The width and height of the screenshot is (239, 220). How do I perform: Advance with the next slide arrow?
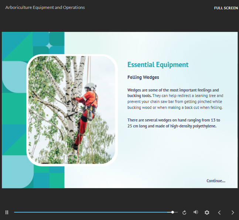click(x=233, y=213)
